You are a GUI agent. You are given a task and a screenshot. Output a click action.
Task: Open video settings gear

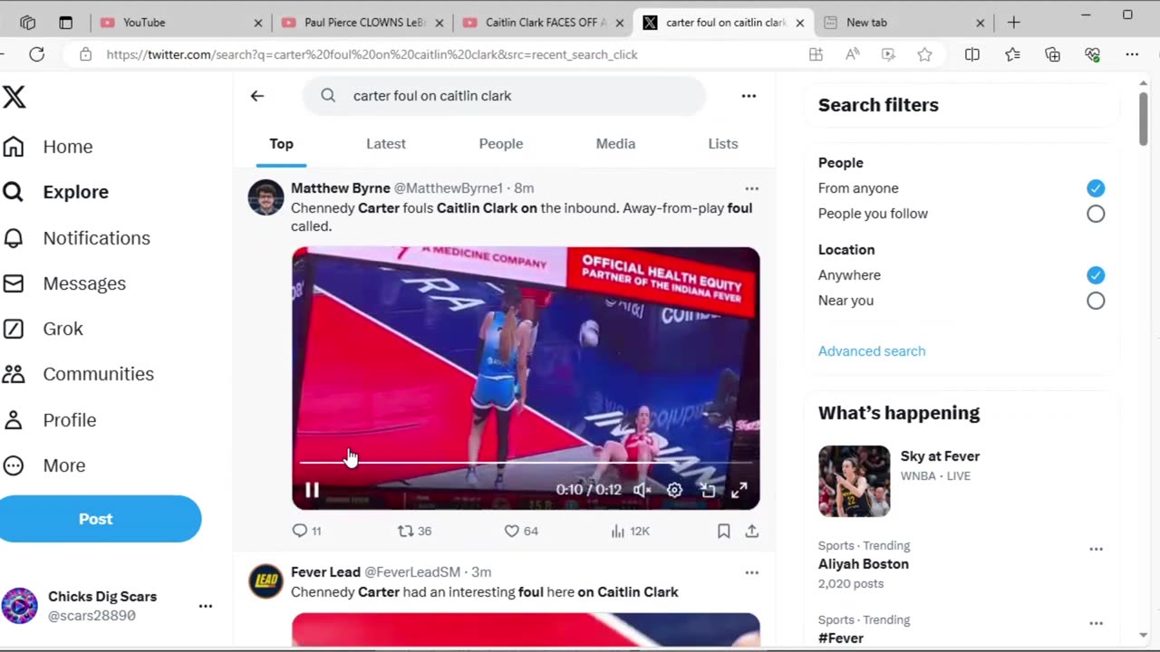(x=674, y=490)
